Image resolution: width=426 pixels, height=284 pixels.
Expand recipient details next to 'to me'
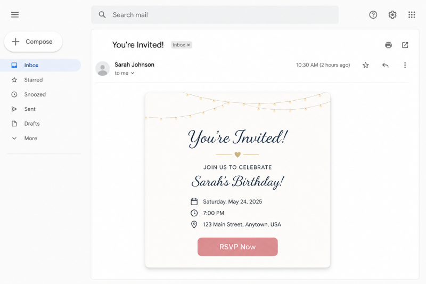[133, 73]
